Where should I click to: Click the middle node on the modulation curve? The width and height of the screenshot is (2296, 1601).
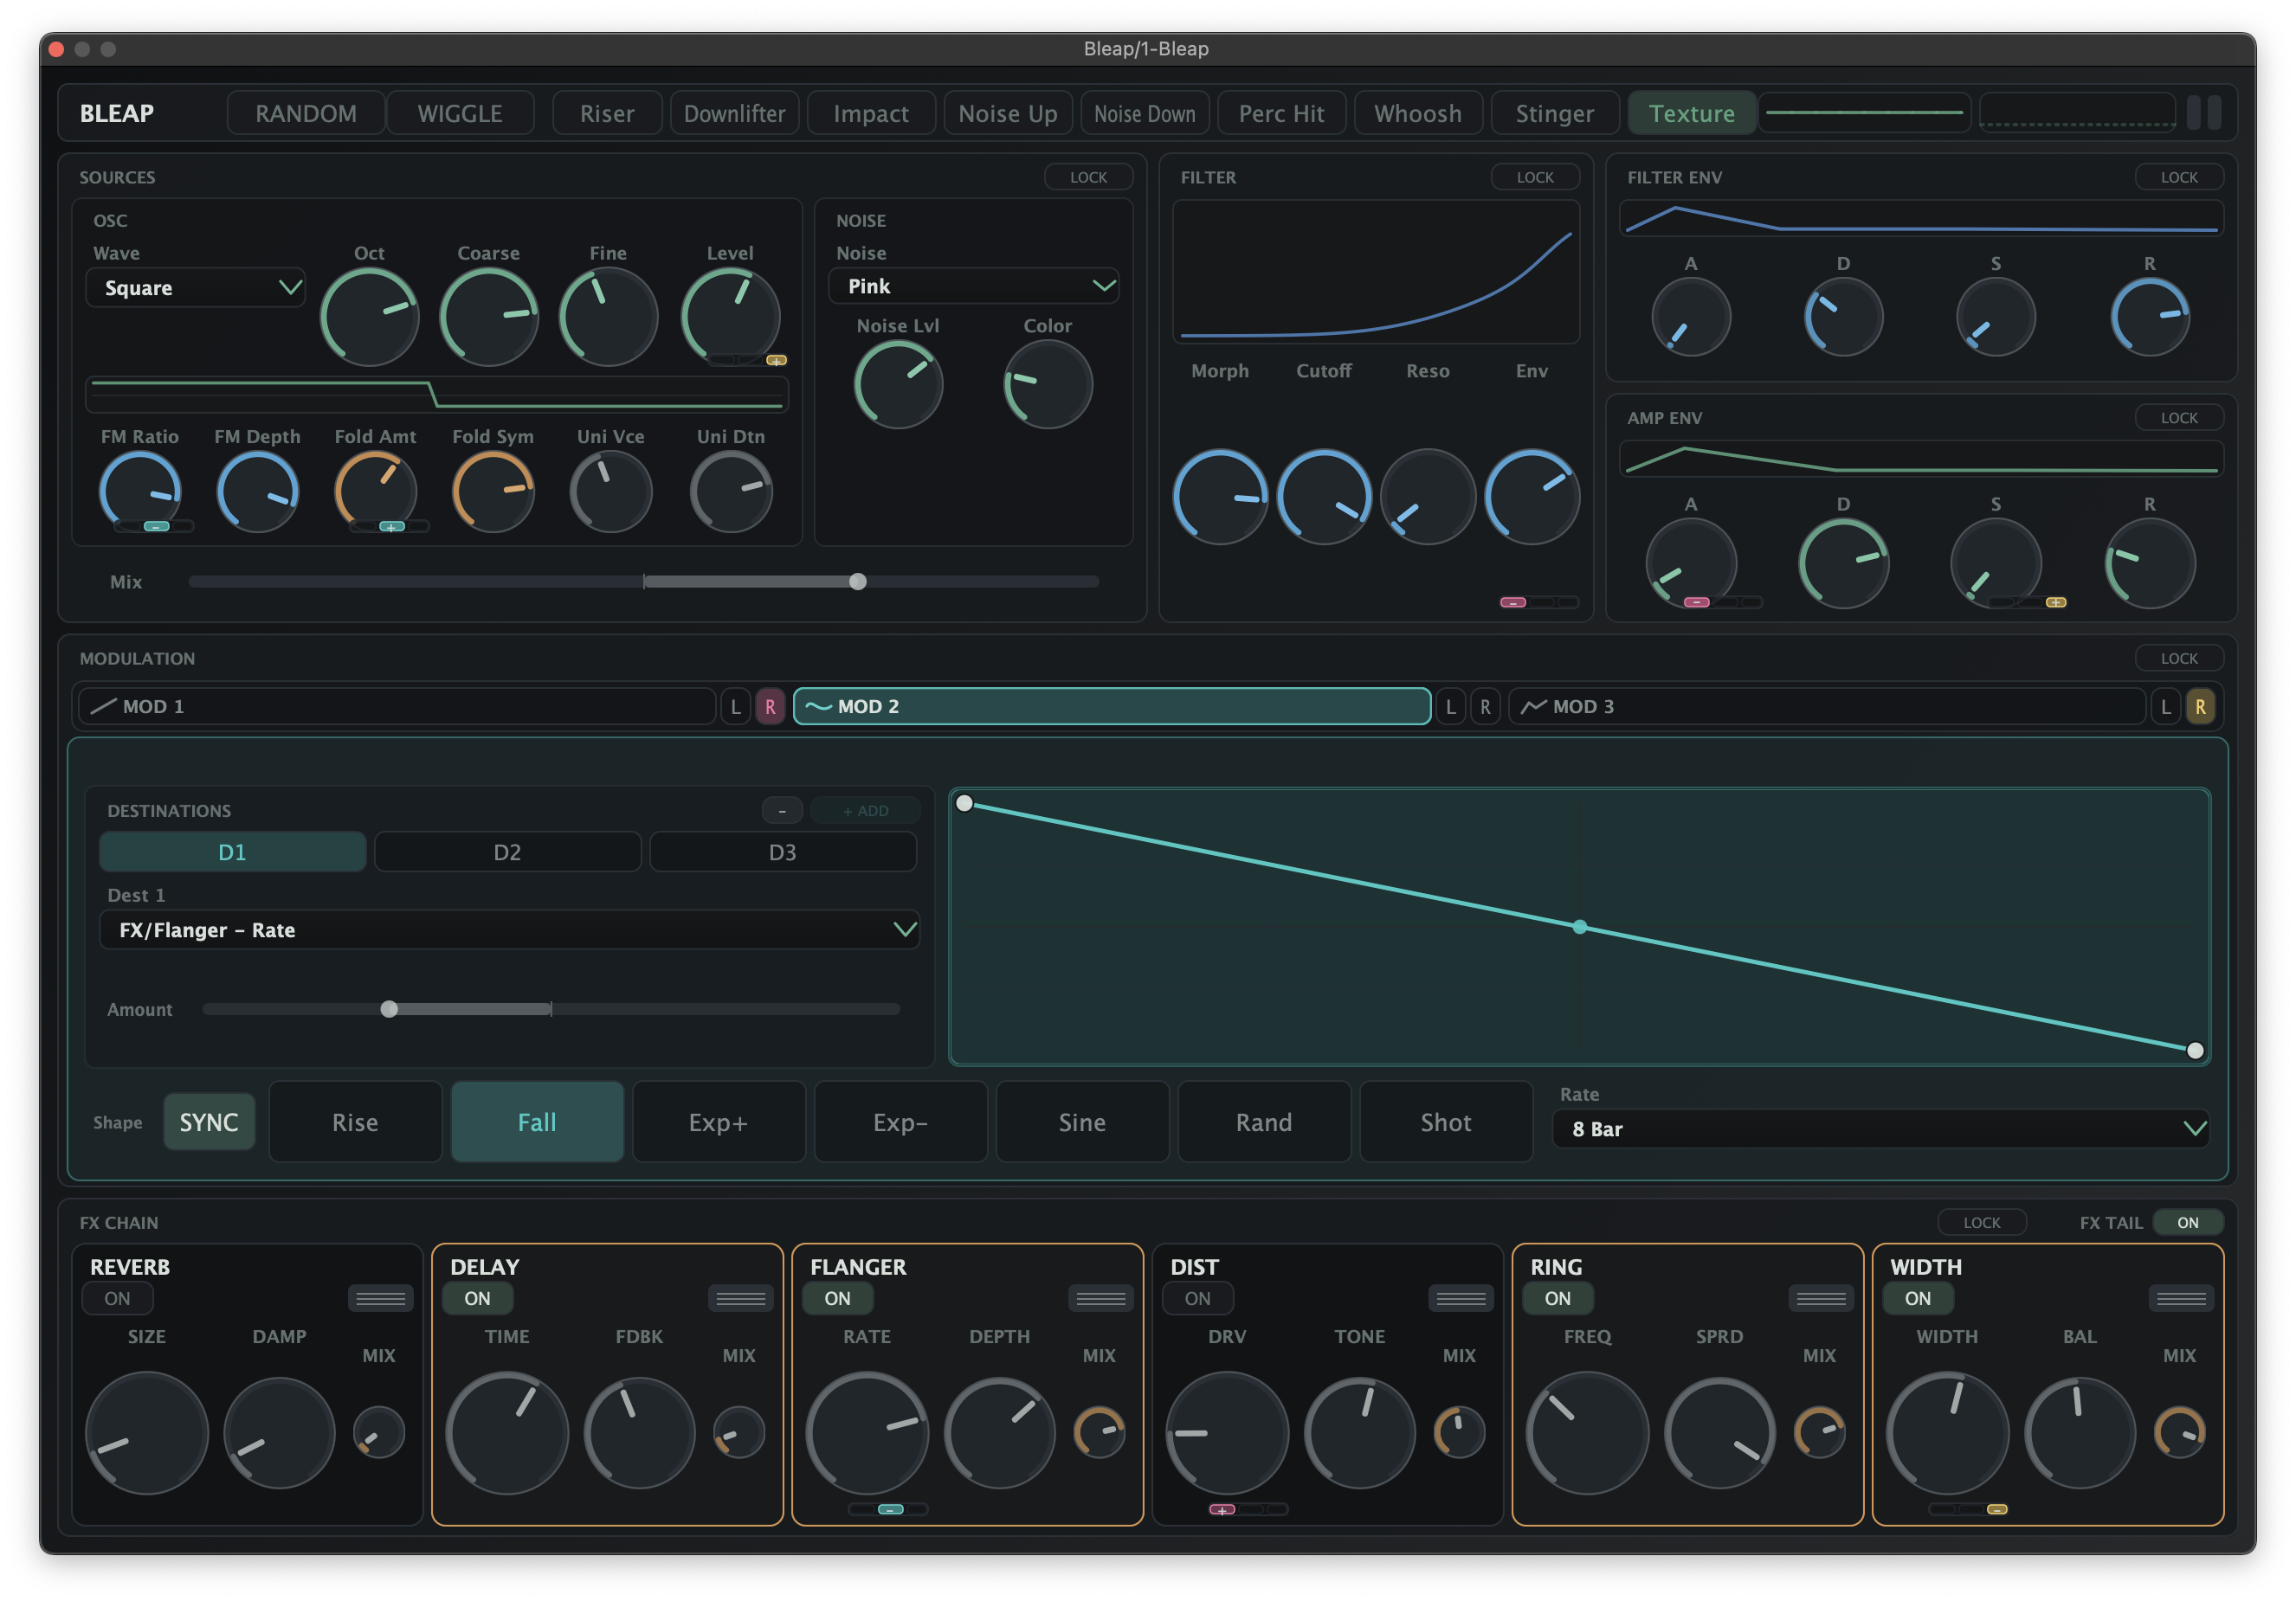click(x=1580, y=928)
